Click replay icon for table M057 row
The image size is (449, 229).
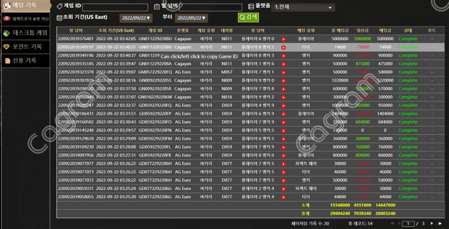point(283,72)
